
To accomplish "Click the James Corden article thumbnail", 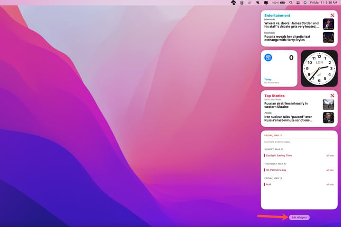I will tap(328, 24).
